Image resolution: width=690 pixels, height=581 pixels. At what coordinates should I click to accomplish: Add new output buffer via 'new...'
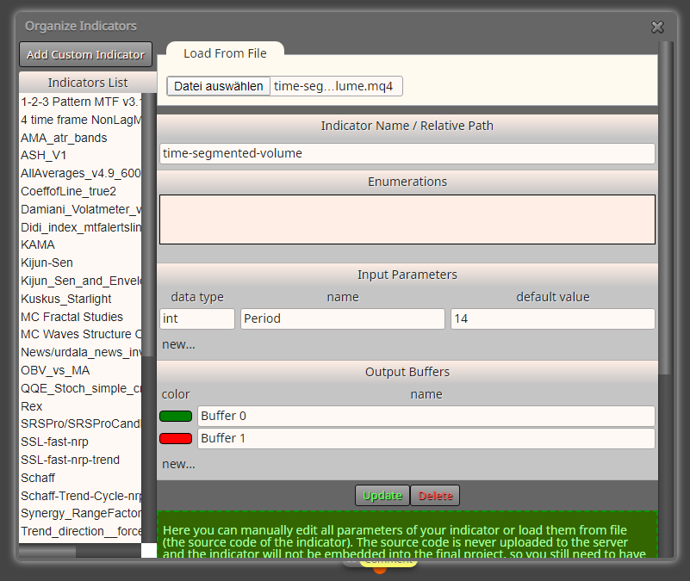[178, 464]
